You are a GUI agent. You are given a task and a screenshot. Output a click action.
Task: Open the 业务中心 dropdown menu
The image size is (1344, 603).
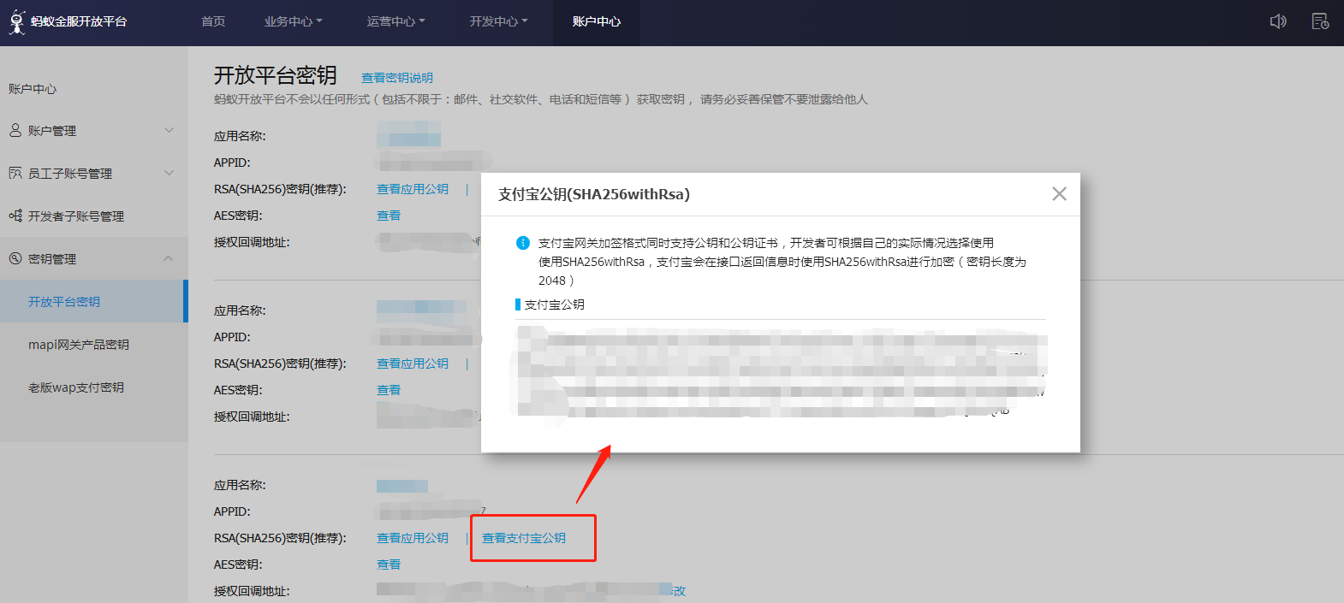294,21
